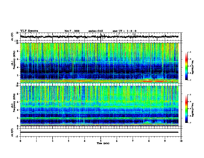This screenshot has height=158, width=204.
Task: Click the "-7" value on the ch.1 color bar
Action: [190, 80]
